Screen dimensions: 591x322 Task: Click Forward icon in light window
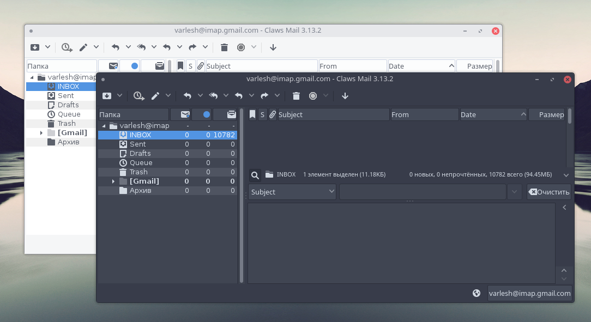click(192, 47)
